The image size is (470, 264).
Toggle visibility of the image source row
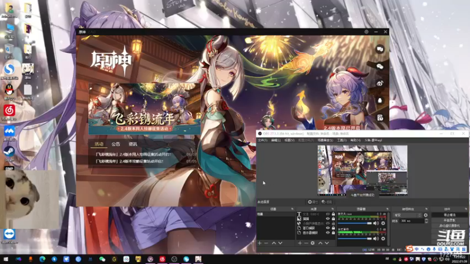(x=328, y=219)
